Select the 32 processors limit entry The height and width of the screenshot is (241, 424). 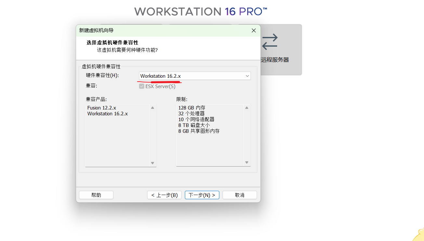[191, 113]
